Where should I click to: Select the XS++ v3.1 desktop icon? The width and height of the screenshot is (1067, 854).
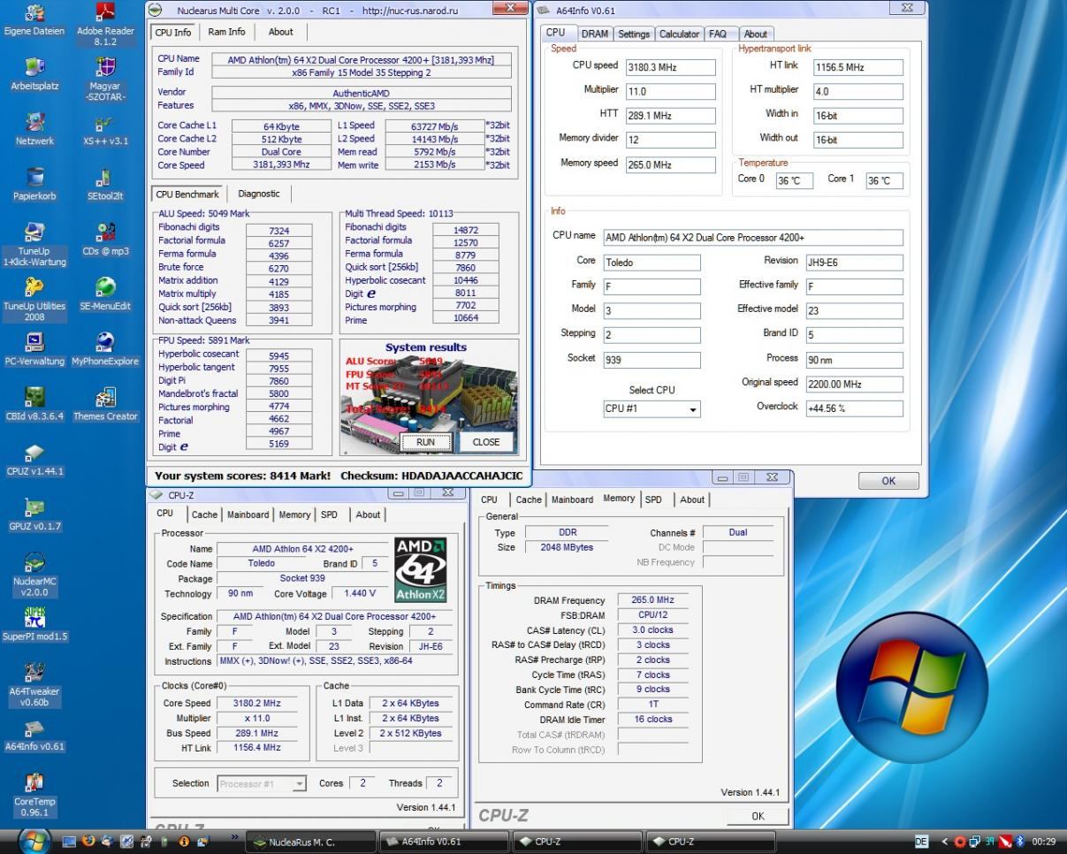coord(105,130)
